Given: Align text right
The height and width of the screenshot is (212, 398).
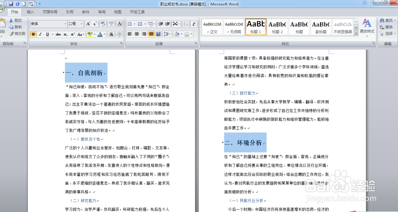Looking at the screenshot, I should pyautogui.click(x=144, y=34).
